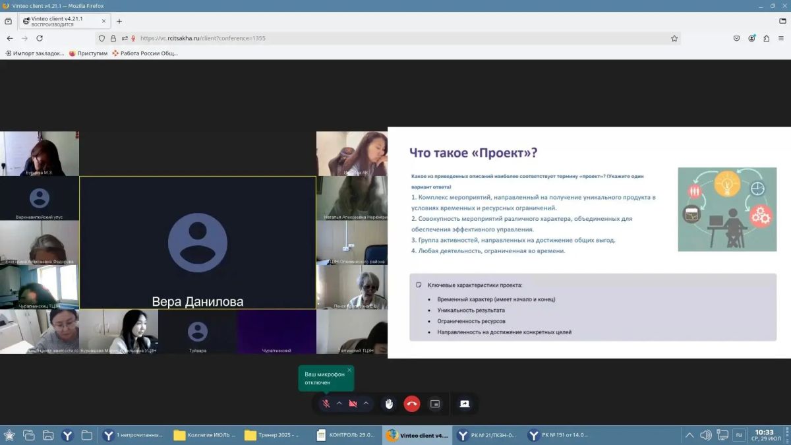Open volume control in system tray

[705, 435]
